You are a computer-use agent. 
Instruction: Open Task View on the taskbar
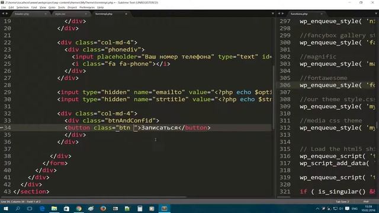[30, 208]
